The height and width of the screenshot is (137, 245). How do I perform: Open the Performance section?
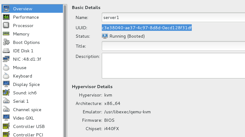pyautogui.click(x=32, y=17)
